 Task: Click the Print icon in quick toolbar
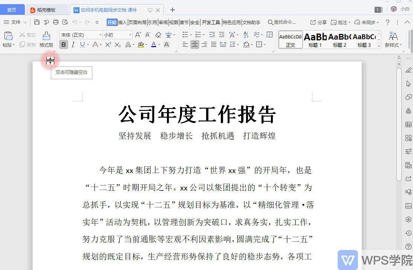[55, 22]
